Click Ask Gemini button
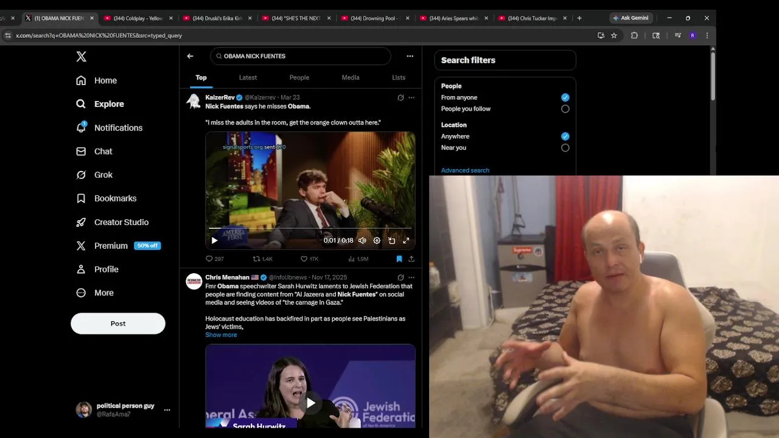 630,18
